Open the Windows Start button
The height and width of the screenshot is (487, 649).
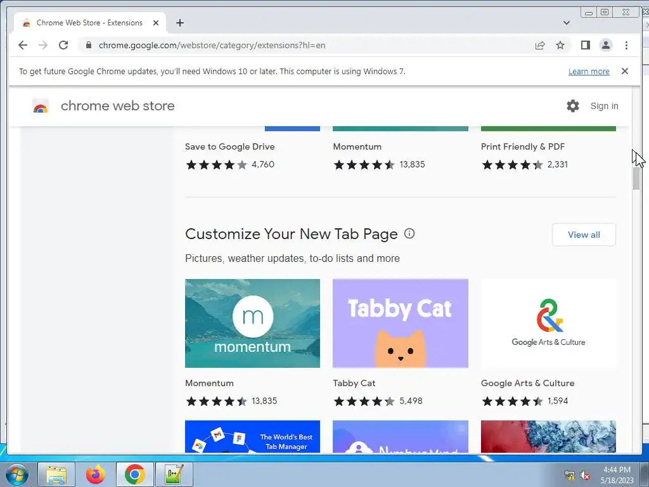click(16, 474)
